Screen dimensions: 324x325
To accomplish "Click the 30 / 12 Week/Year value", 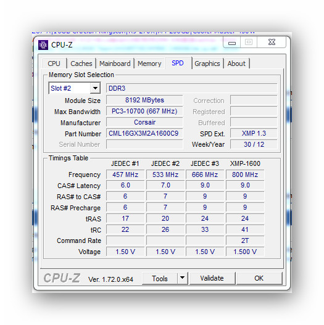I will 254,144.
